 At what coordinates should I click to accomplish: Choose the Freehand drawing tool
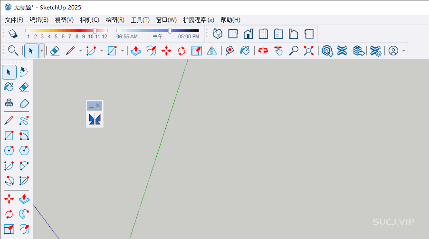[24, 120]
